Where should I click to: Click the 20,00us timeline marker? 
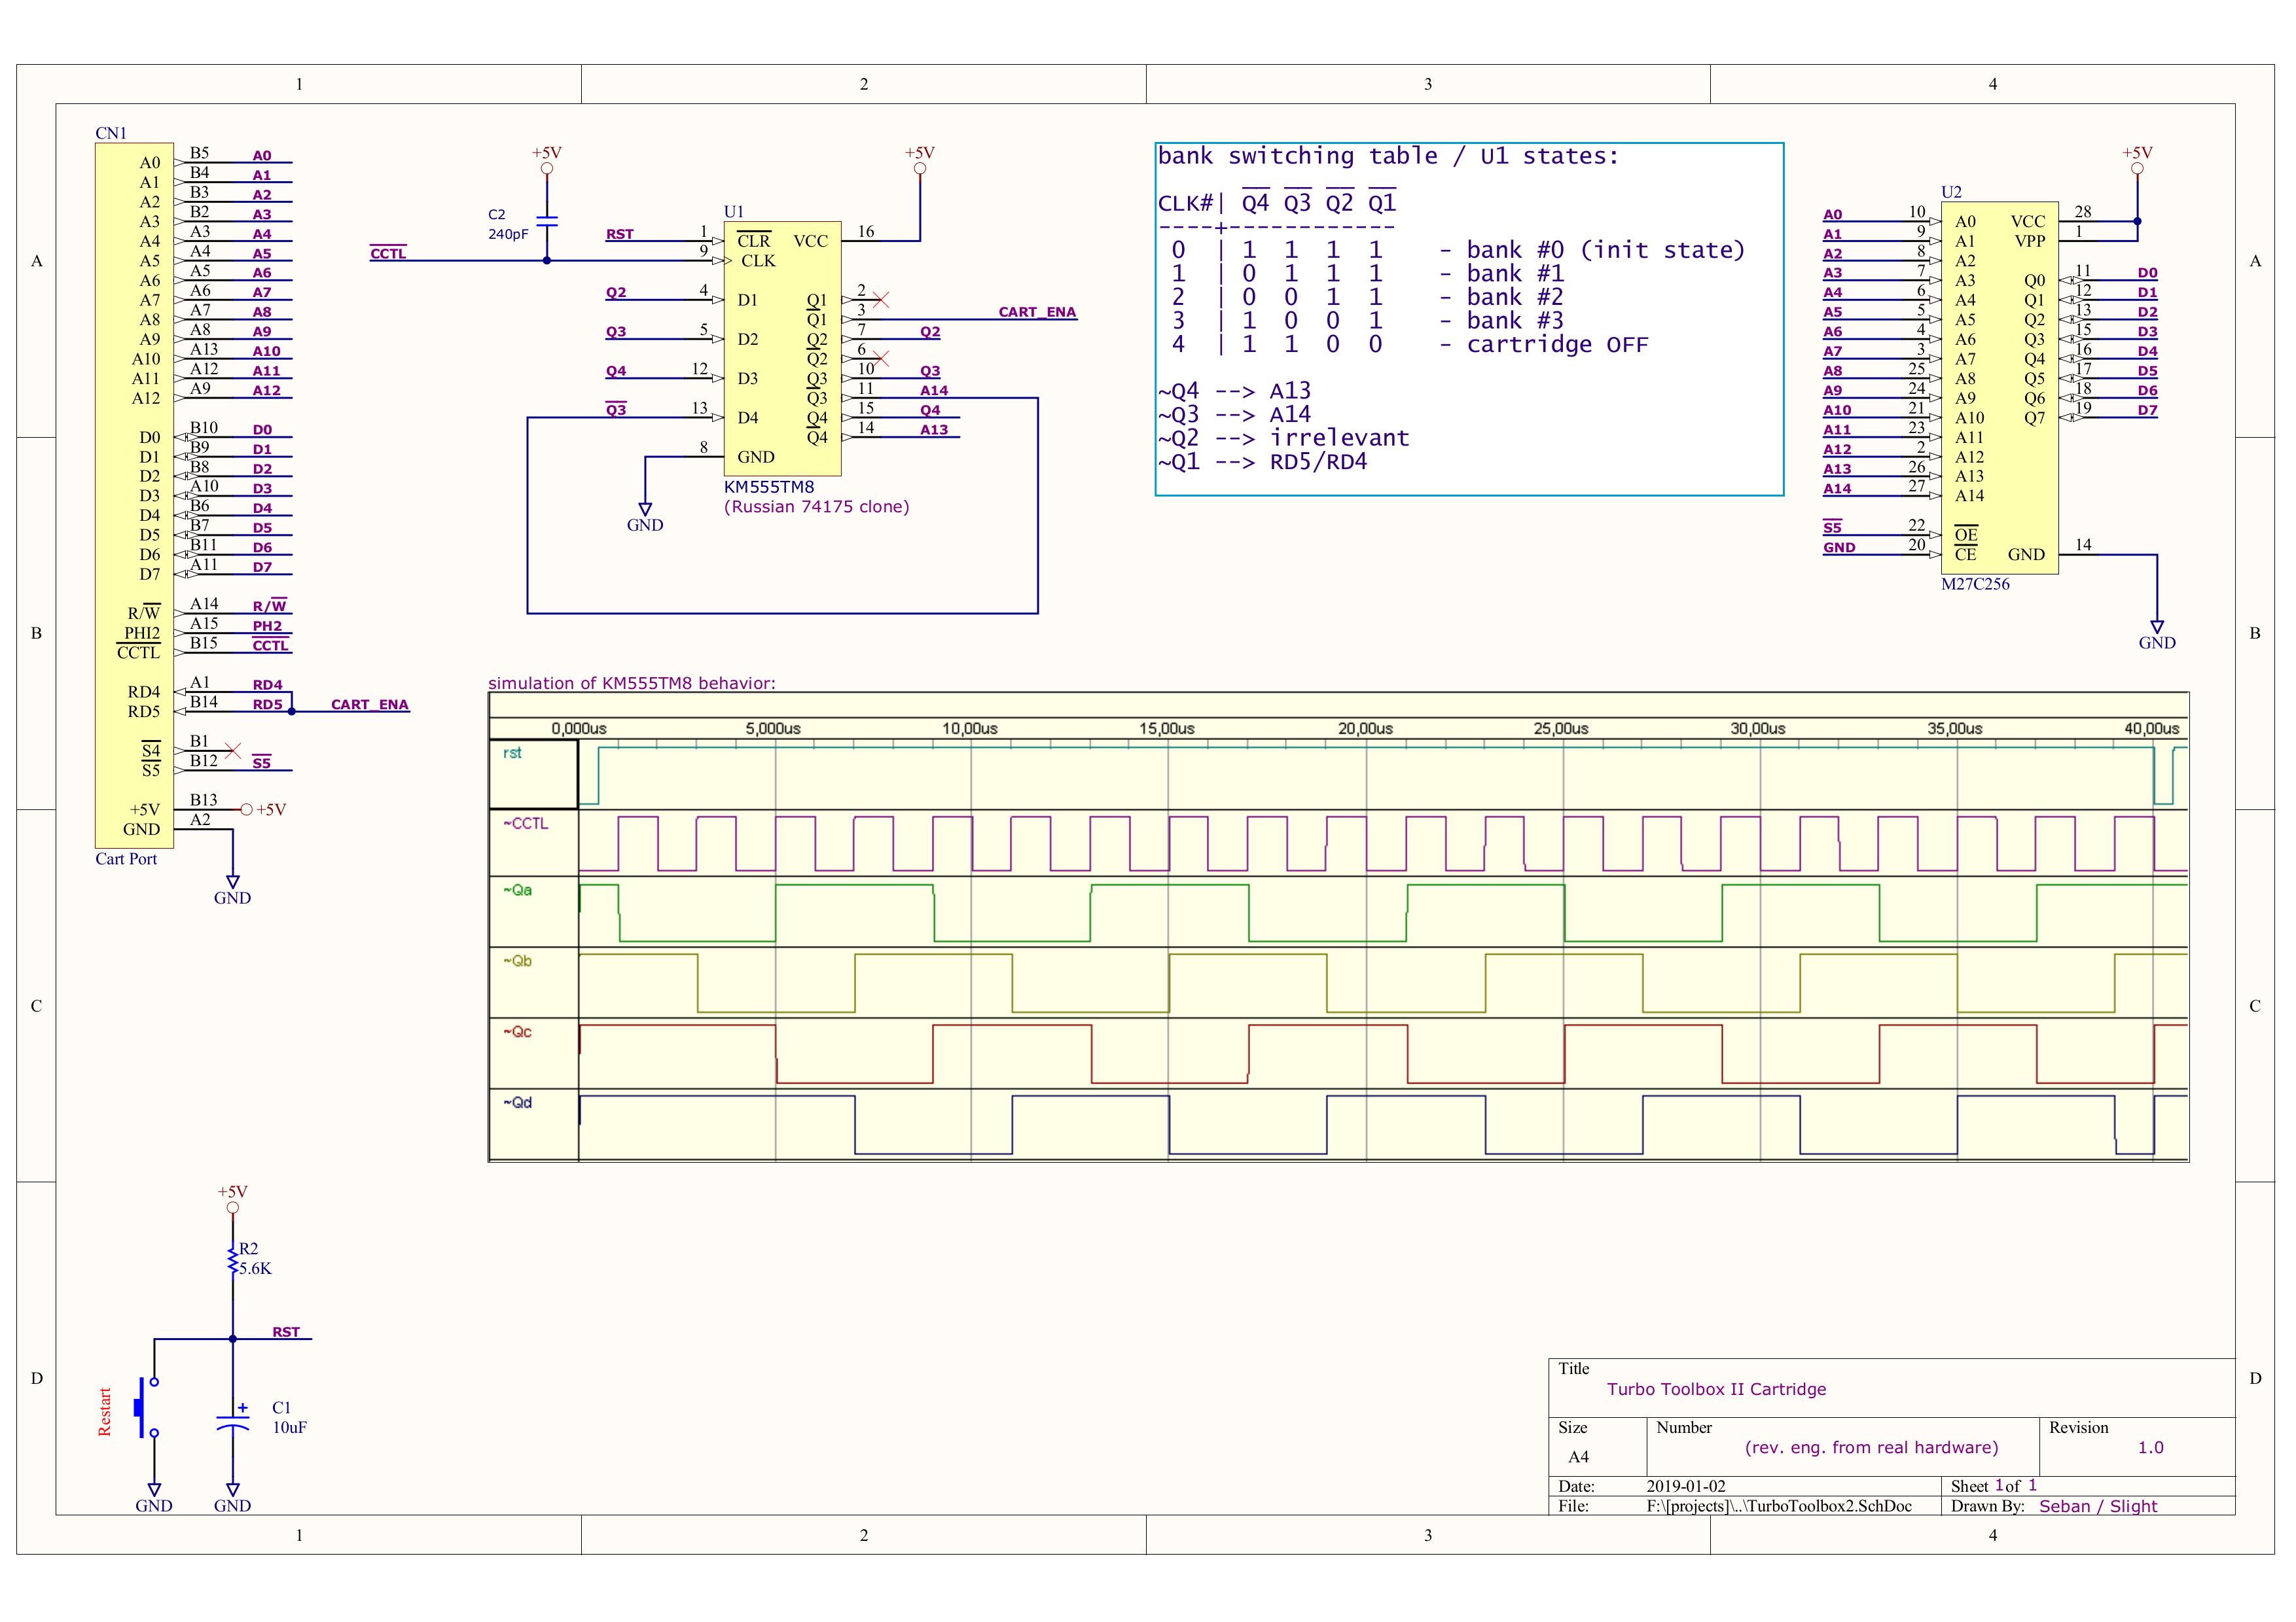pyautogui.click(x=1365, y=728)
